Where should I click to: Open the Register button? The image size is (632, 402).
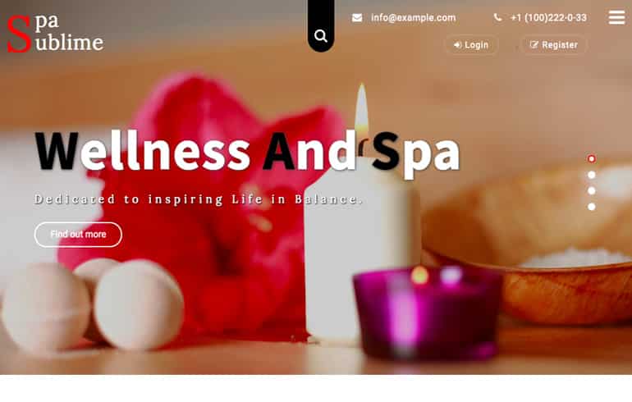point(554,44)
